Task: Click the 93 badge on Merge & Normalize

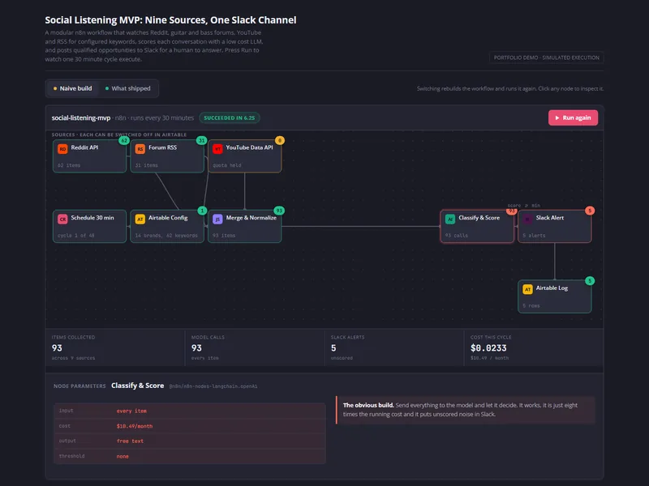Action: click(x=279, y=211)
